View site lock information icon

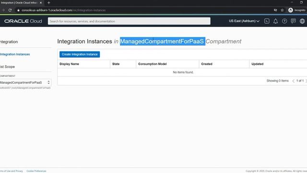pos(18,10)
